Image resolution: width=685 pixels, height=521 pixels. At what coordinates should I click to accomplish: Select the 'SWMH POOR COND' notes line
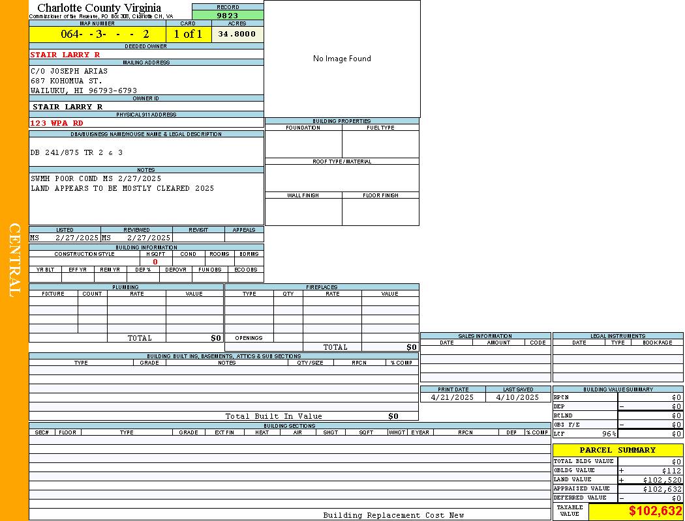click(96, 178)
